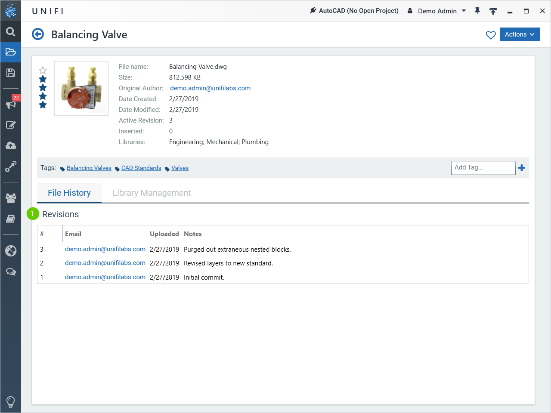
Task: Maximize the UNIFI window
Action: pos(526,11)
